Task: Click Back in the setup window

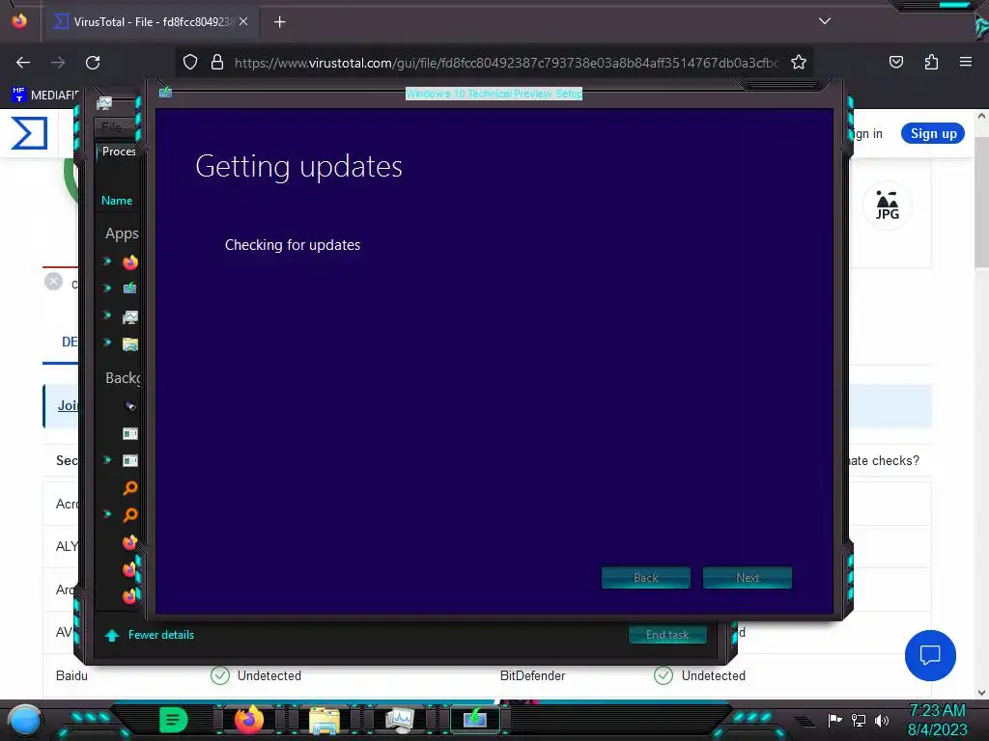Action: coord(646,578)
